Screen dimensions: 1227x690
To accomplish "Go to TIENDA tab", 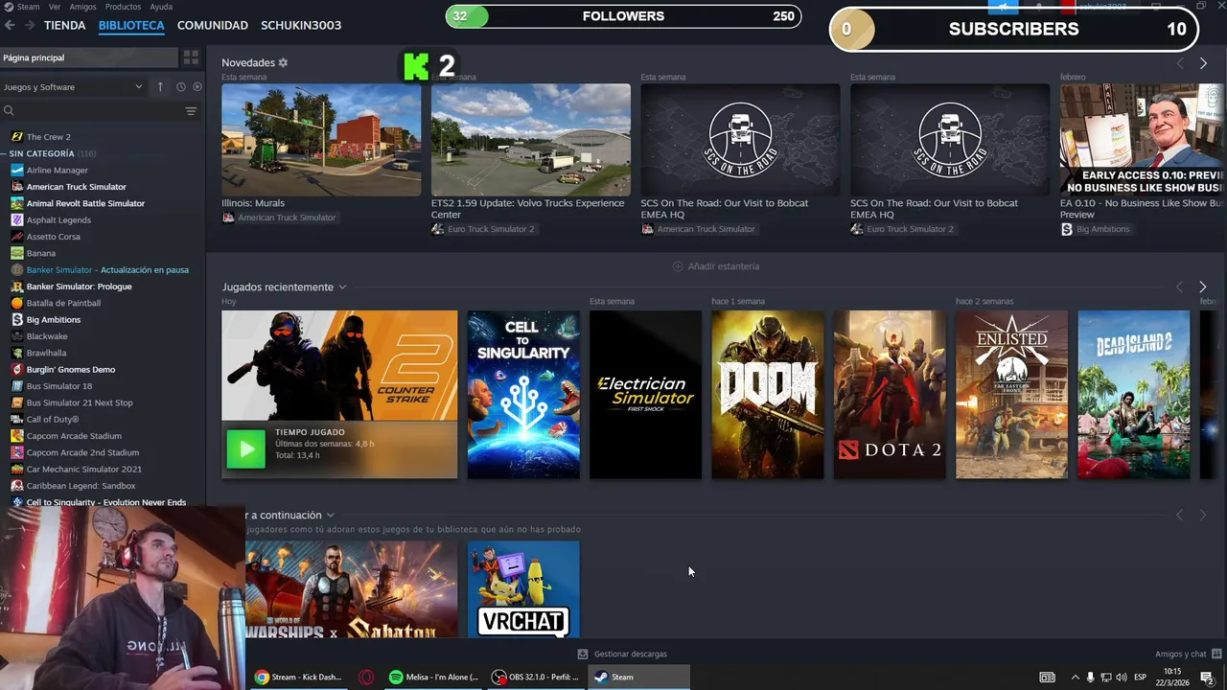I will [x=65, y=25].
